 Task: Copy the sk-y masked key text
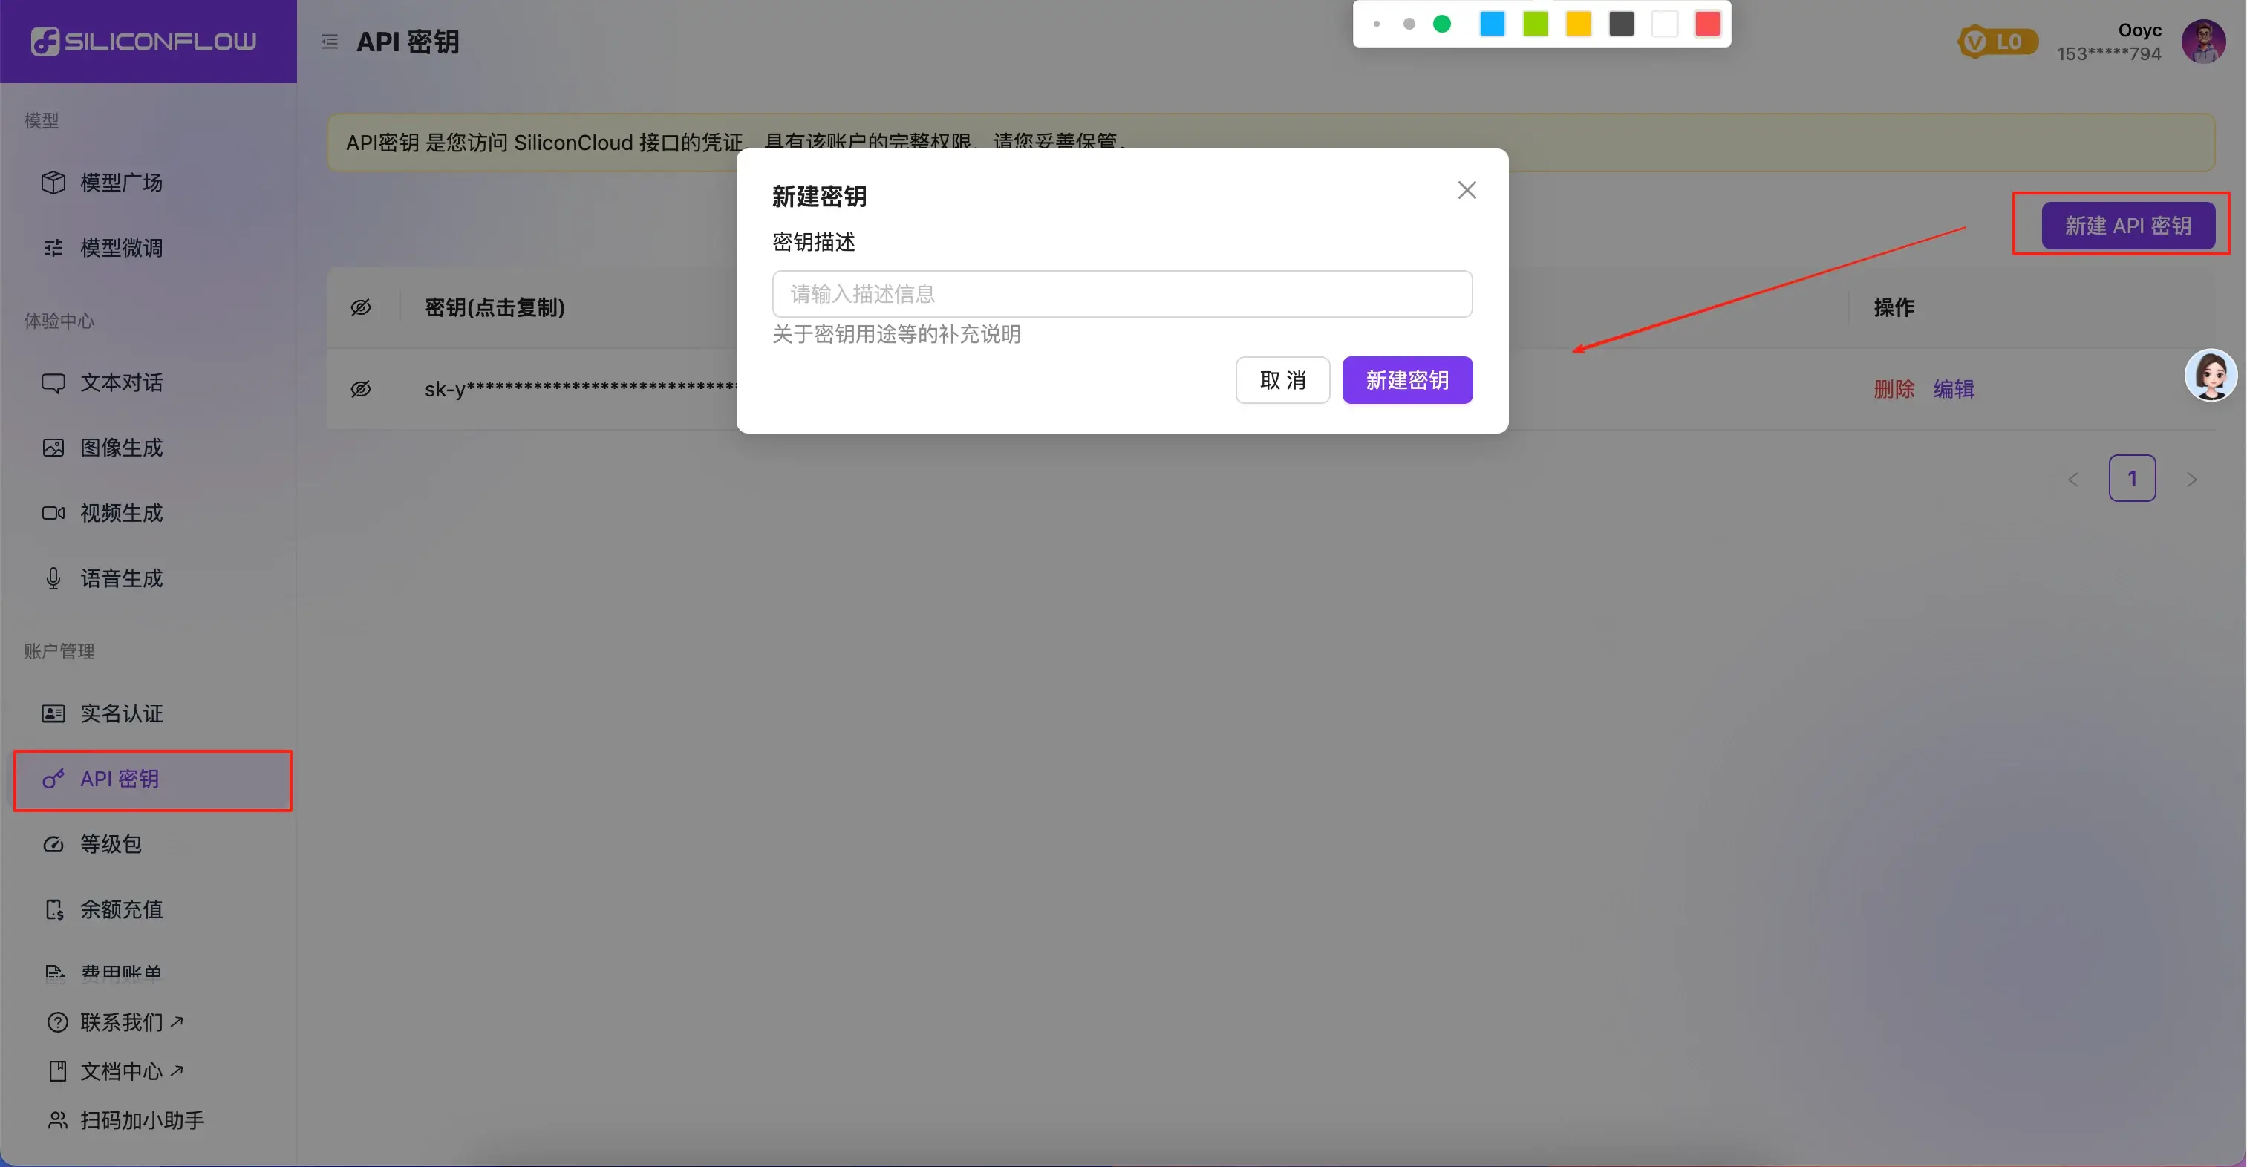(579, 389)
